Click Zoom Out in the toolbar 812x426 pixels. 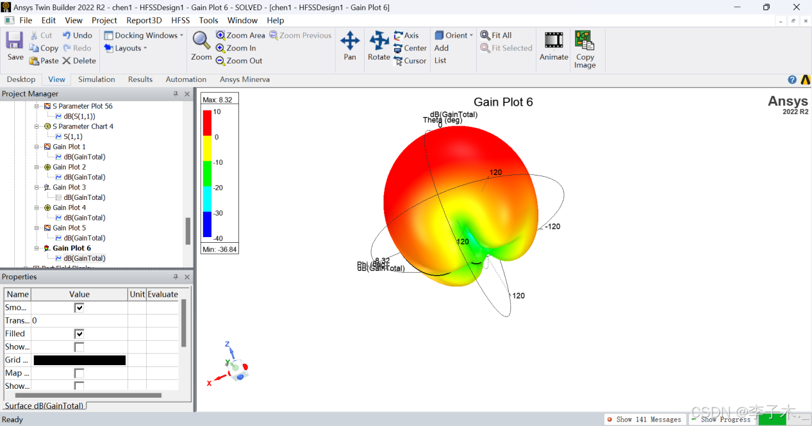(239, 61)
